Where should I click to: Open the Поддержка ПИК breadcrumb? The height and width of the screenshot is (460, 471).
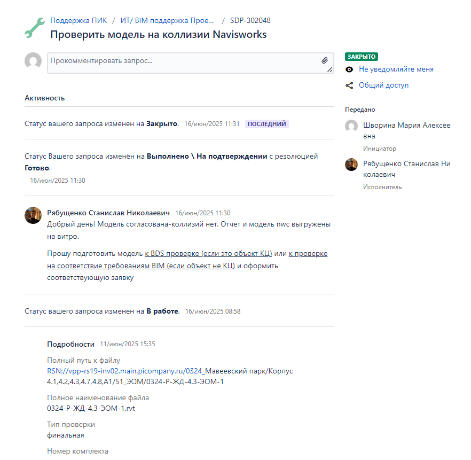(x=78, y=21)
